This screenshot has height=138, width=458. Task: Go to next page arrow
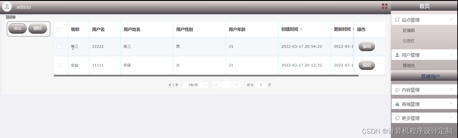236,85
